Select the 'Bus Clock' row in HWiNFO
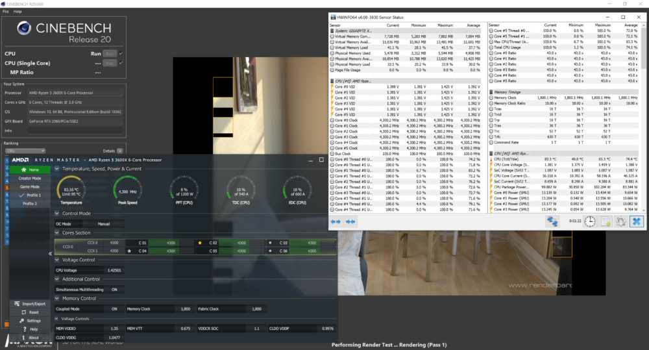 406,154
